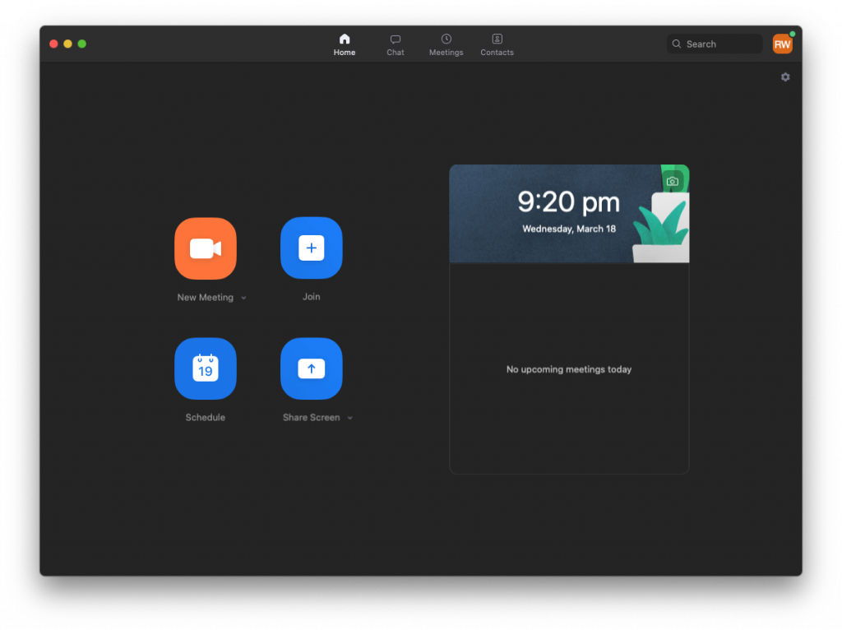Go to the Contacts tab
The height and width of the screenshot is (630, 842).
coord(497,44)
